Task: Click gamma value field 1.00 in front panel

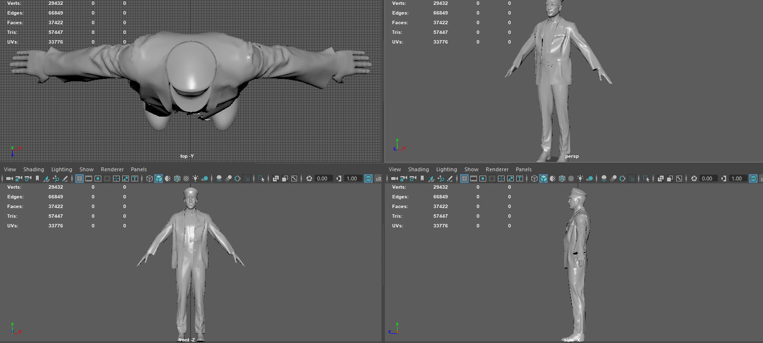Action: click(x=353, y=179)
